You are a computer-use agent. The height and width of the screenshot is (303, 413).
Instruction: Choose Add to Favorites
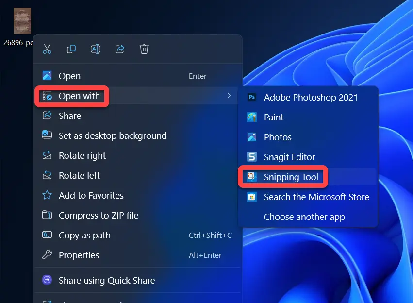click(x=137, y=196)
